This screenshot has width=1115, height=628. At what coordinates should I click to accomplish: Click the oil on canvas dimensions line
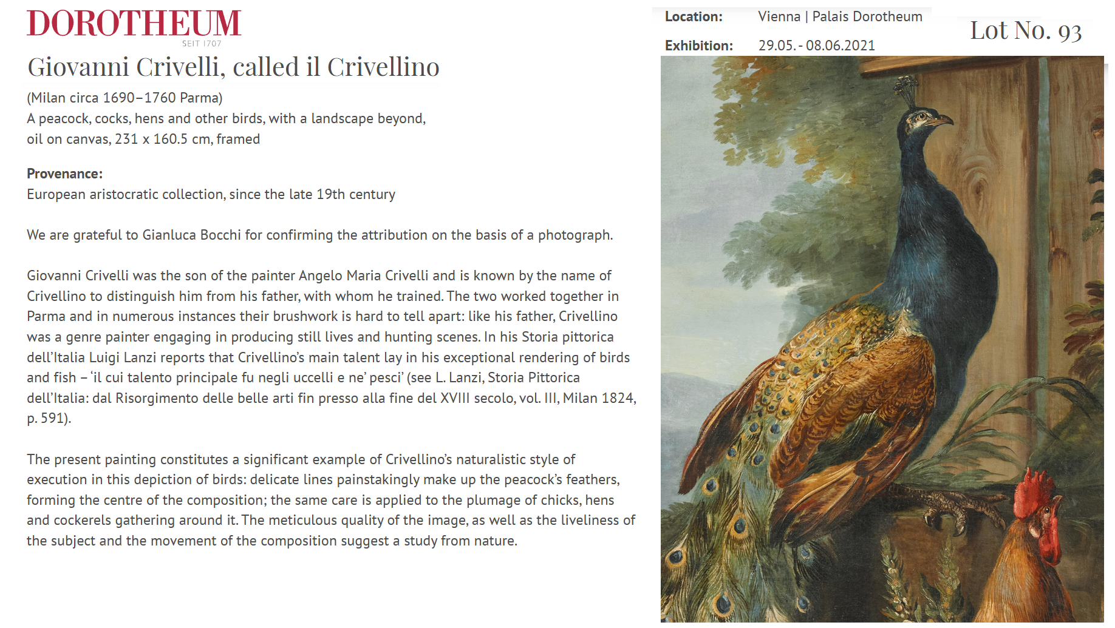(x=143, y=139)
